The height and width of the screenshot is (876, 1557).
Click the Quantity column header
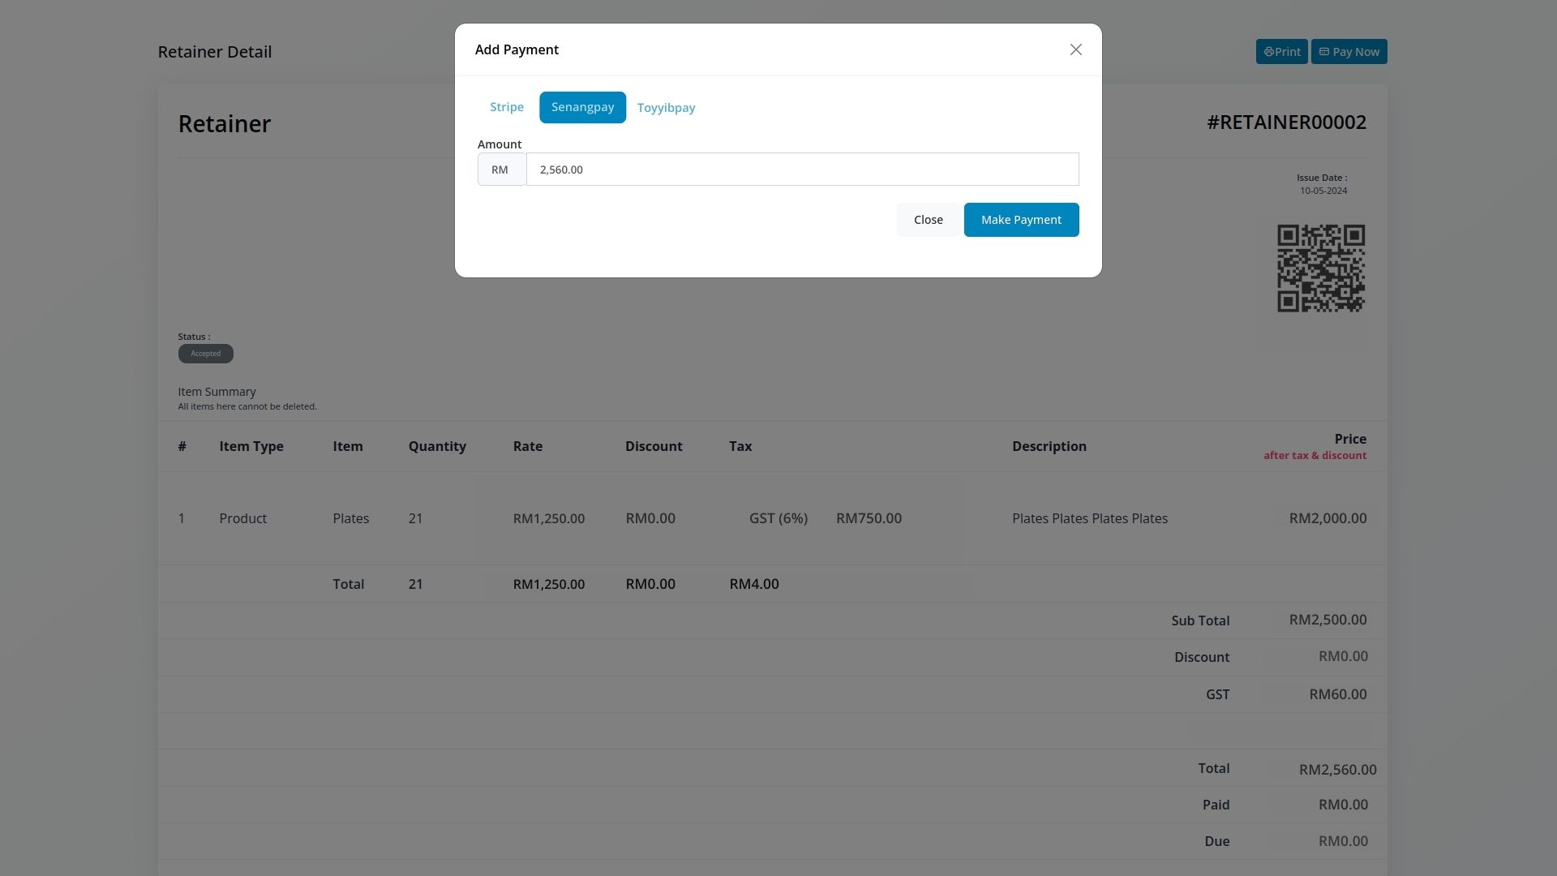[x=436, y=446]
